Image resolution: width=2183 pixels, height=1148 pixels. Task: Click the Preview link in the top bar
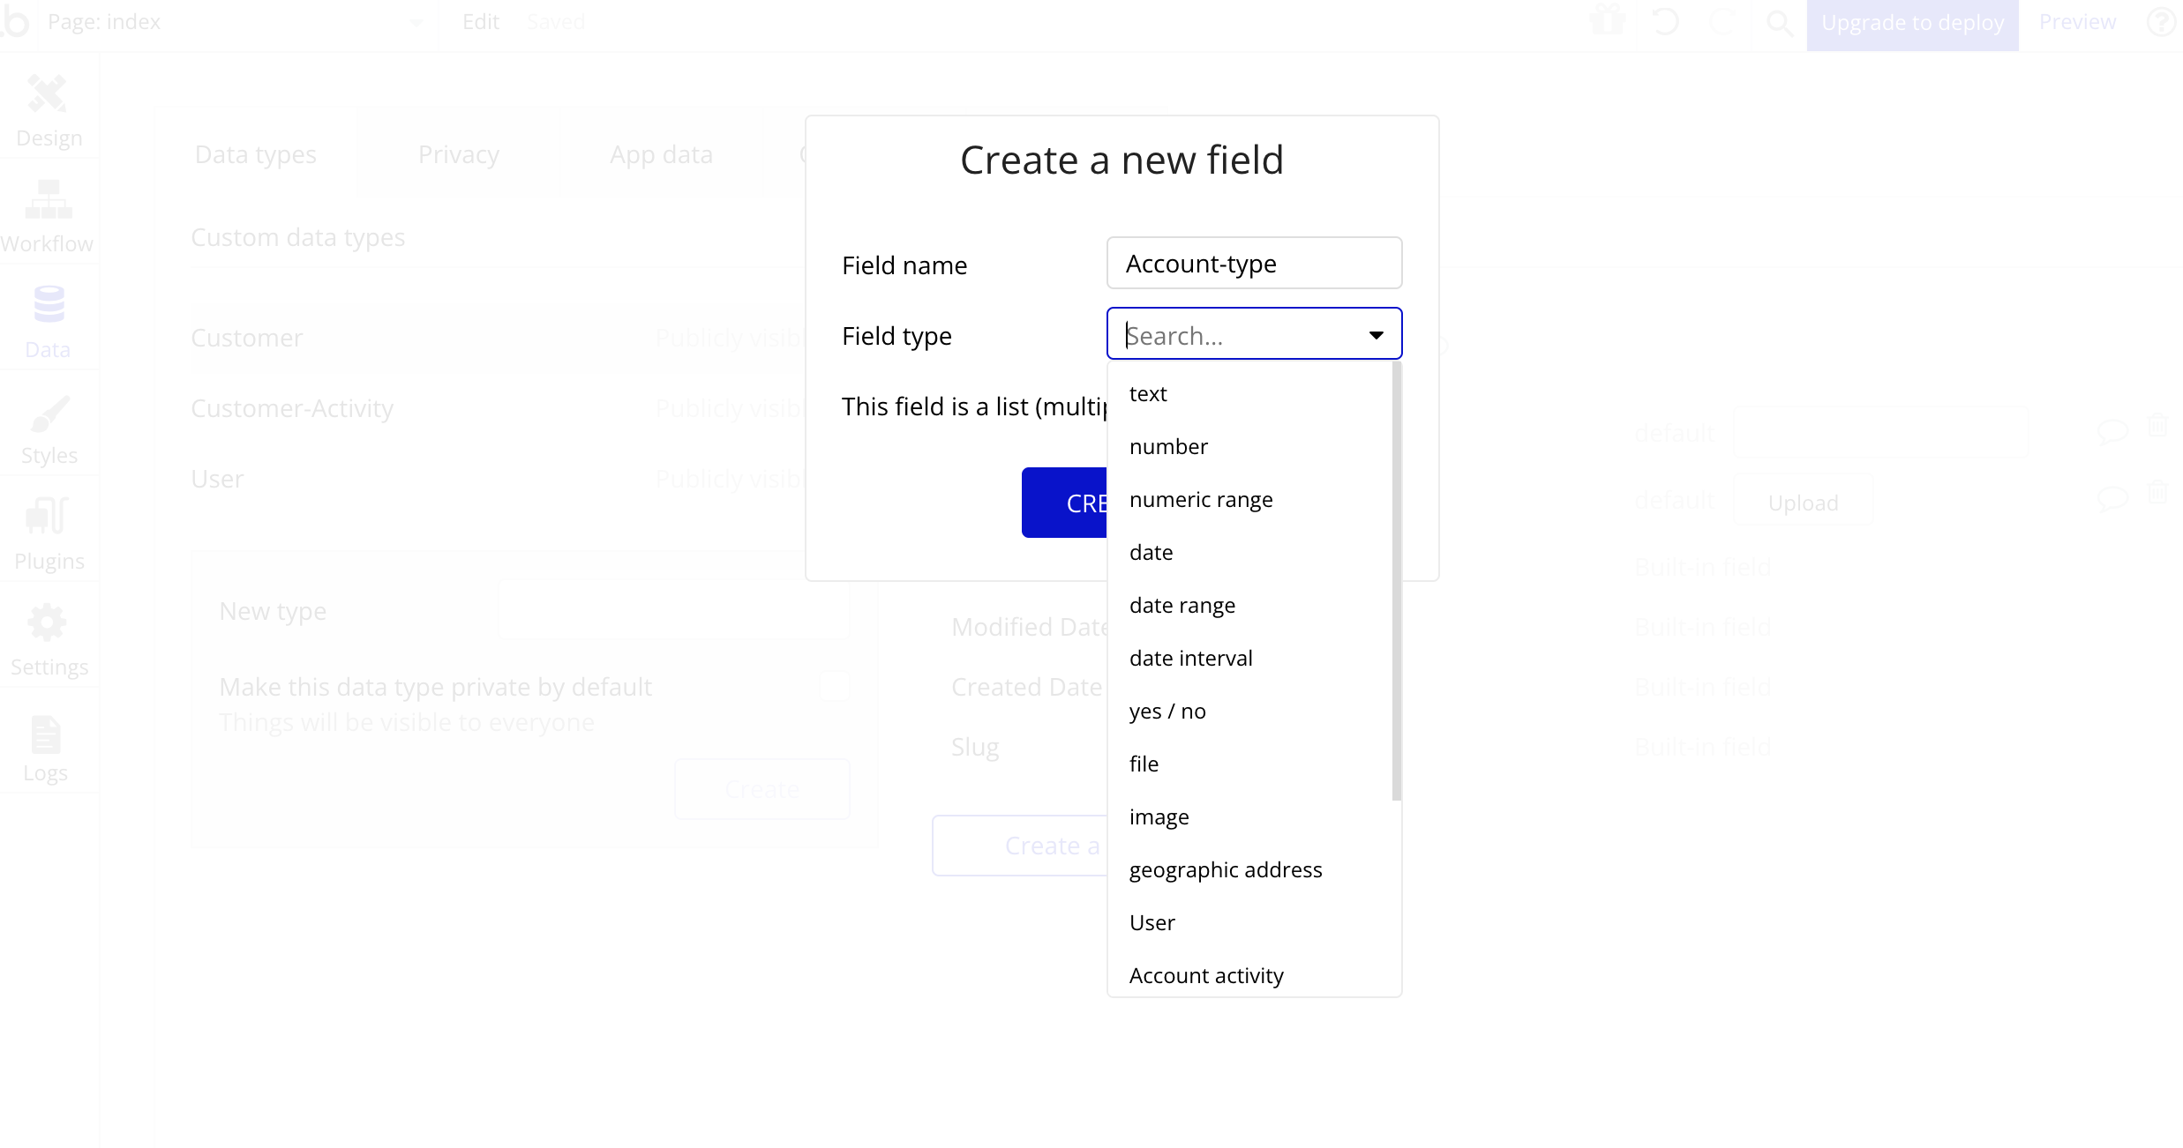(x=2077, y=22)
